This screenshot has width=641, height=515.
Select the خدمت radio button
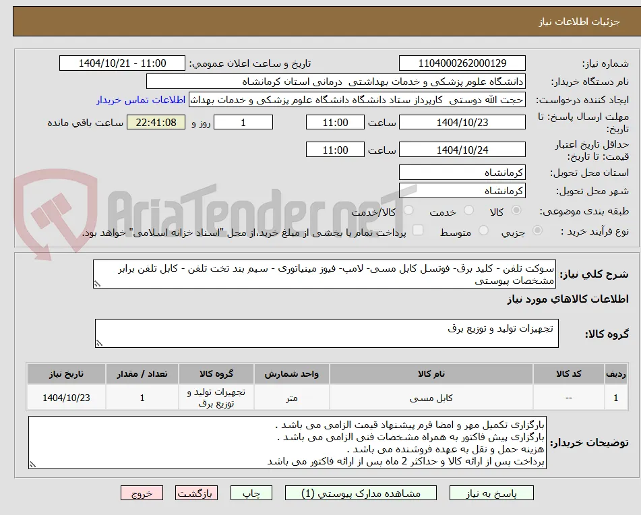tap(468, 210)
